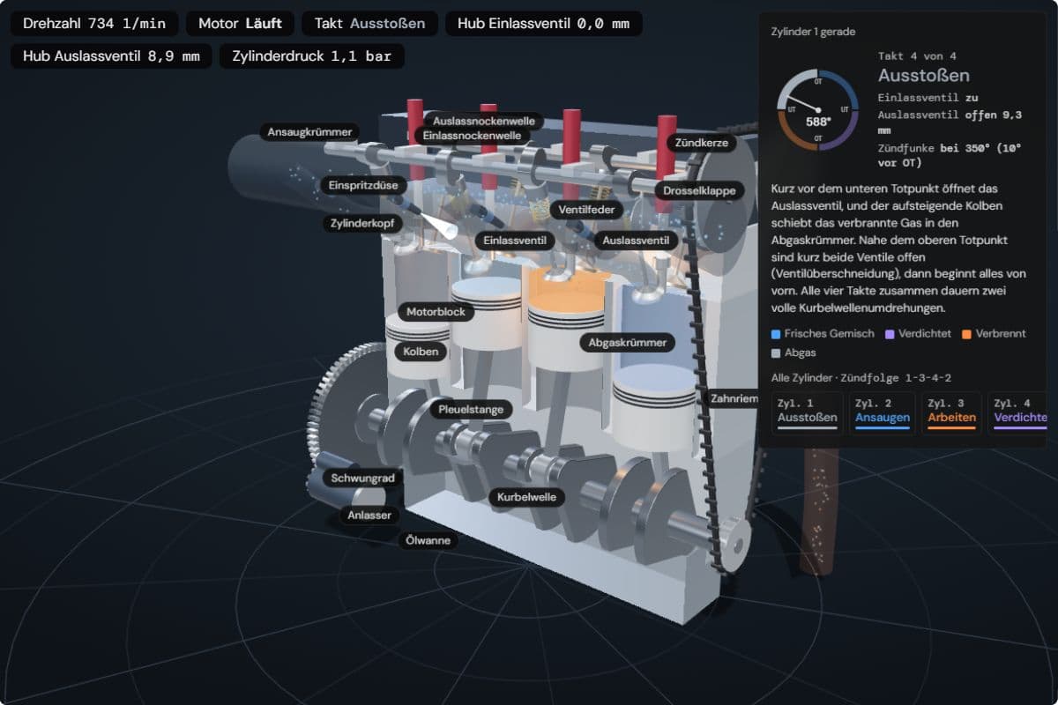Switch to the Zyl. 4 Verdichten card

(x=1017, y=413)
